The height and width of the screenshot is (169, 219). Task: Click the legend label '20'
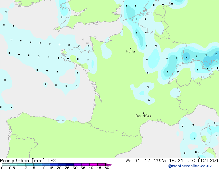tap(59, 168)
